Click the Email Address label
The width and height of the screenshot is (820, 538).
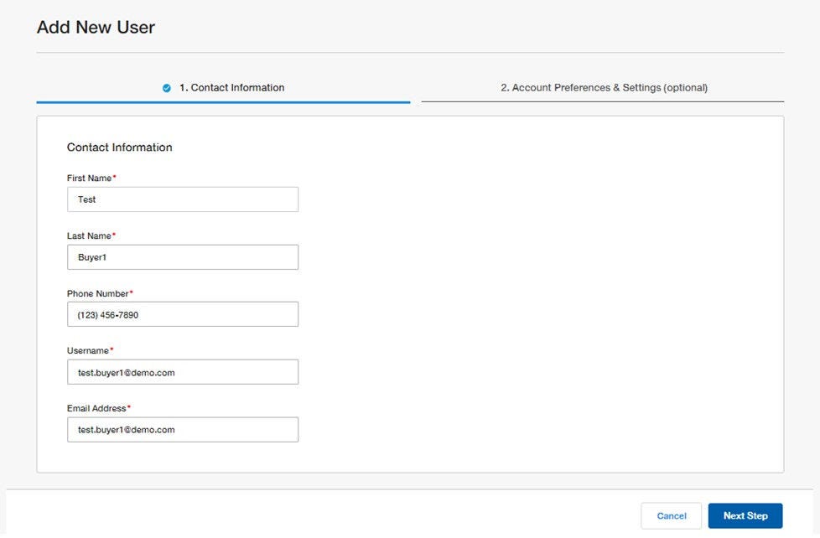click(95, 408)
